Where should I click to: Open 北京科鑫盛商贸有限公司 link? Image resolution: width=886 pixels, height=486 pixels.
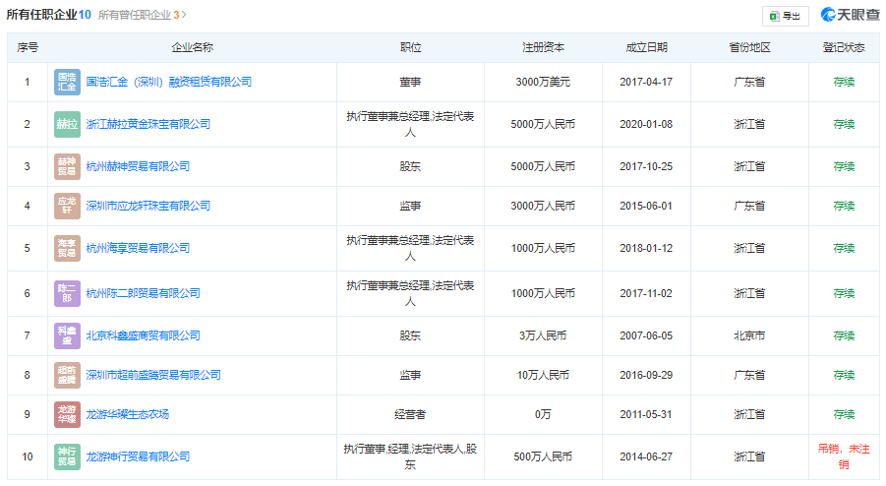[143, 335]
